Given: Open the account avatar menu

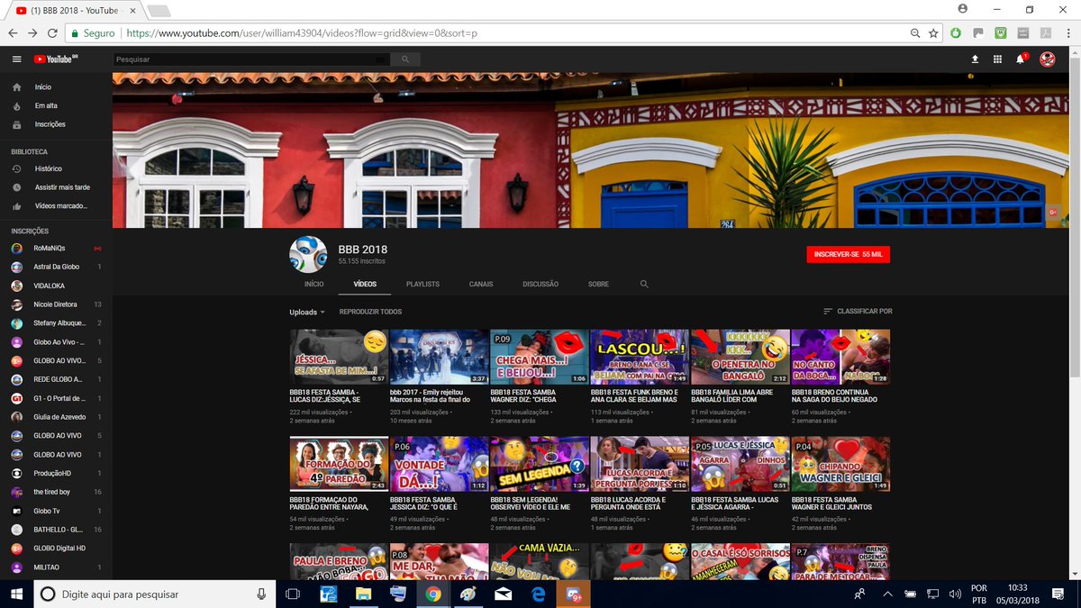Looking at the screenshot, I should click(1047, 59).
